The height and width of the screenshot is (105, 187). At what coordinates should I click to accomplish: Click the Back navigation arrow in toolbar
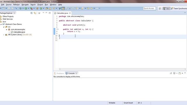pos(91,8)
